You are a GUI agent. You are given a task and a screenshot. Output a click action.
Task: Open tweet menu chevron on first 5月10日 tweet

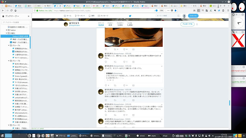pyautogui.click(x=161, y=54)
